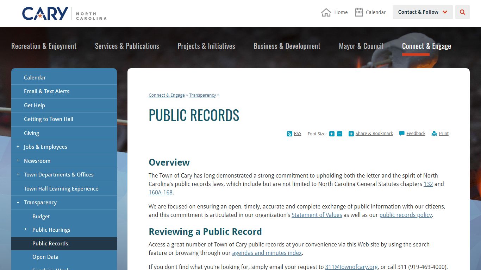Expand Jobs & Employees plus toggle

tap(18, 147)
